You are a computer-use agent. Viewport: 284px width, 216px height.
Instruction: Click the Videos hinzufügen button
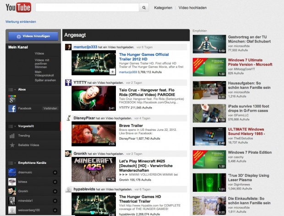point(33,36)
